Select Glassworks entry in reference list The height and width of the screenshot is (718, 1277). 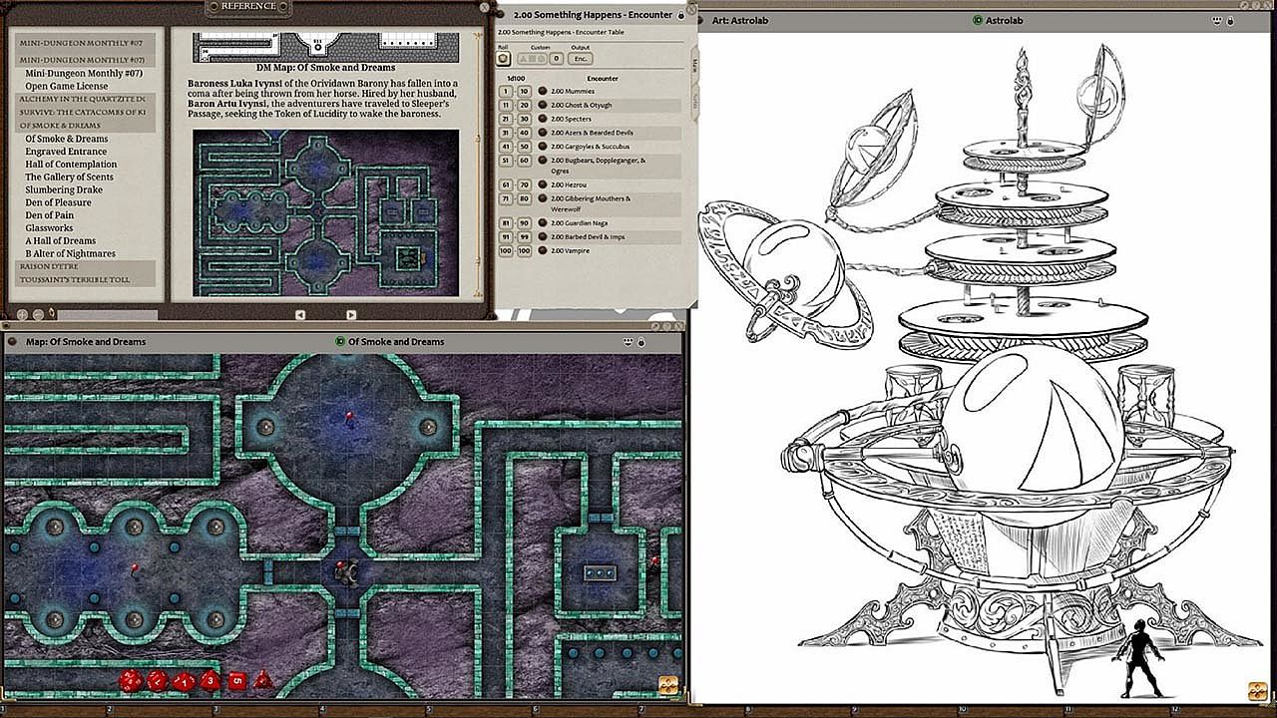pyautogui.click(x=49, y=228)
